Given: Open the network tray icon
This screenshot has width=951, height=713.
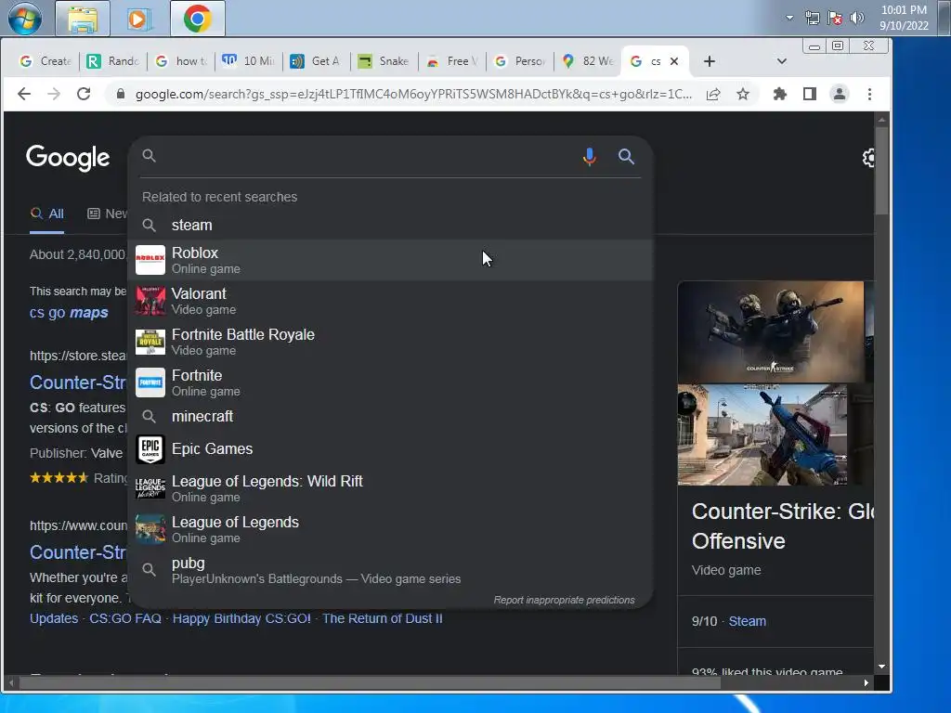Looking at the screenshot, I should click(x=812, y=18).
